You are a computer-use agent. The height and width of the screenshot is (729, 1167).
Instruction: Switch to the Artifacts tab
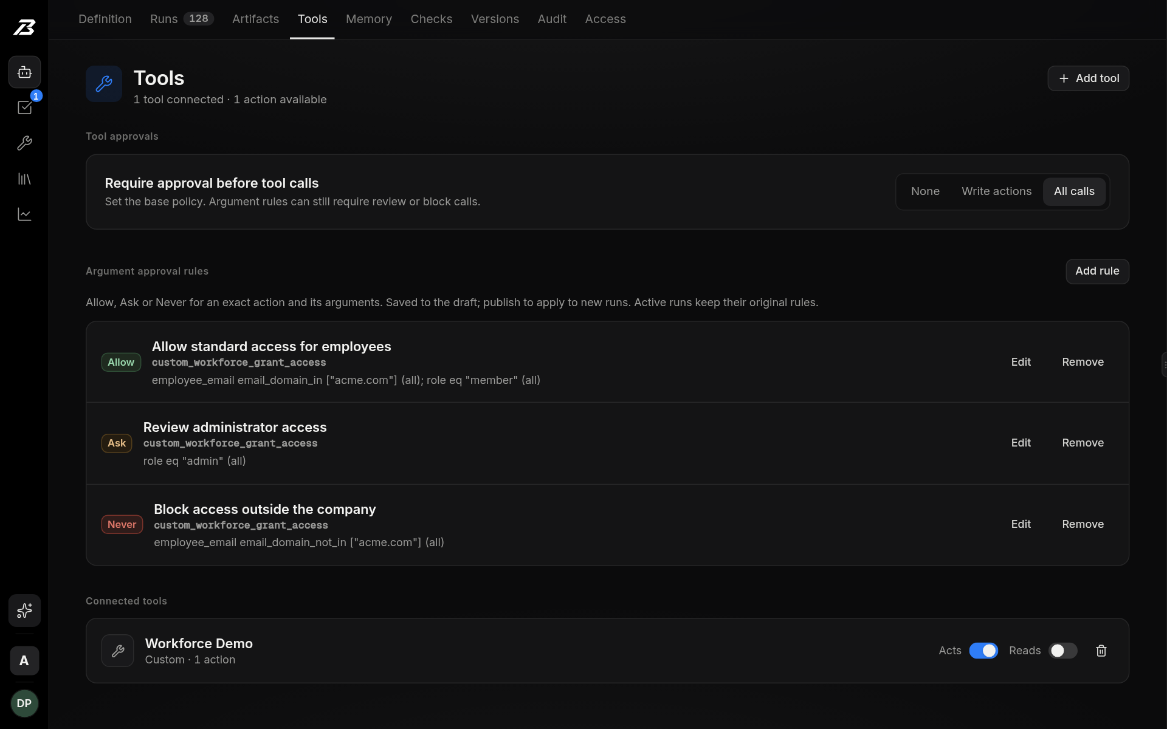click(255, 19)
